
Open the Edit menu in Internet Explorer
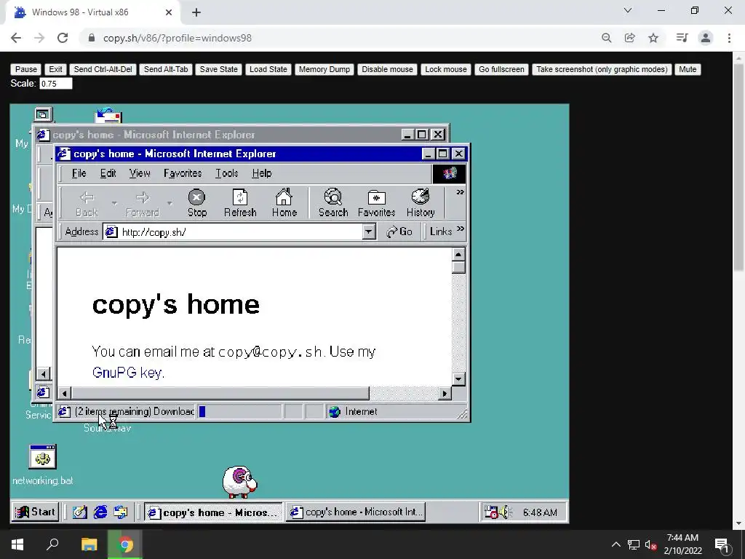pyautogui.click(x=108, y=173)
